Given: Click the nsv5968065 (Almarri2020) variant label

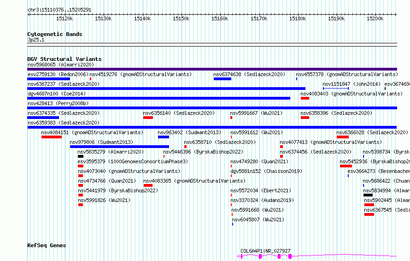Looking at the screenshot, I should click(61, 65).
